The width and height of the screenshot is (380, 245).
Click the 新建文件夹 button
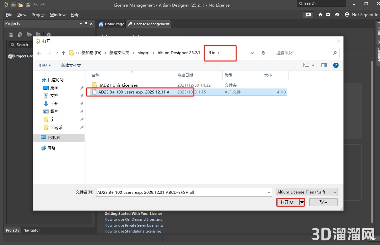(x=71, y=66)
